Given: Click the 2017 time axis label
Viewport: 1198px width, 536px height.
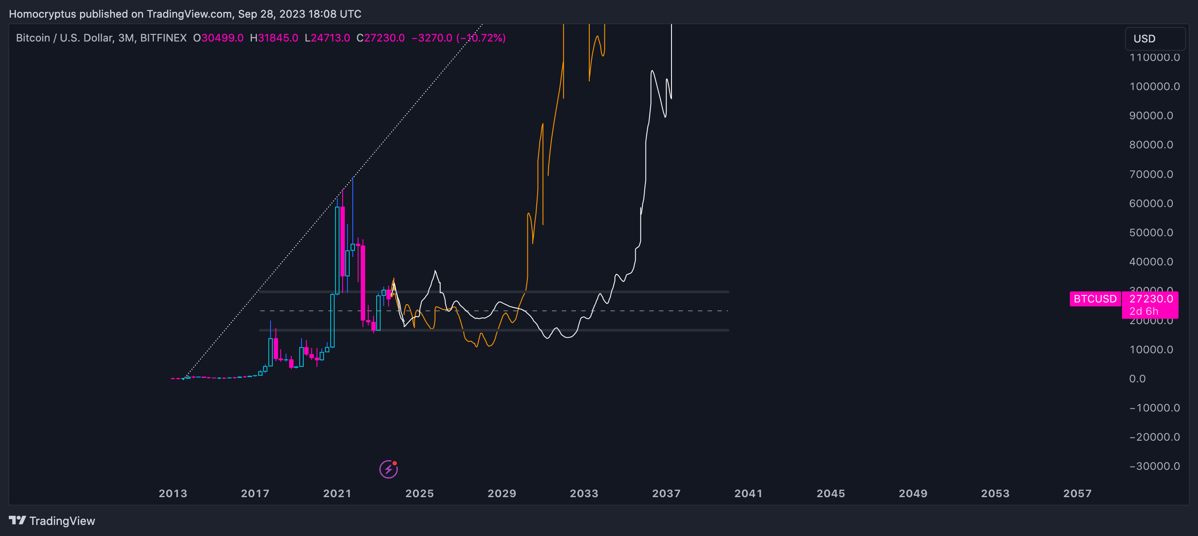Looking at the screenshot, I should (255, 493).
